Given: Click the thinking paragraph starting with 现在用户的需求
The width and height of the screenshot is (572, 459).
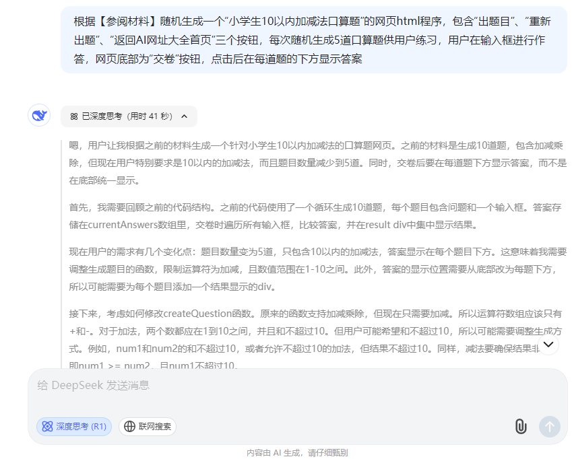Looking at the screenshot, I should pyautogui.click(x=317, y=269).
